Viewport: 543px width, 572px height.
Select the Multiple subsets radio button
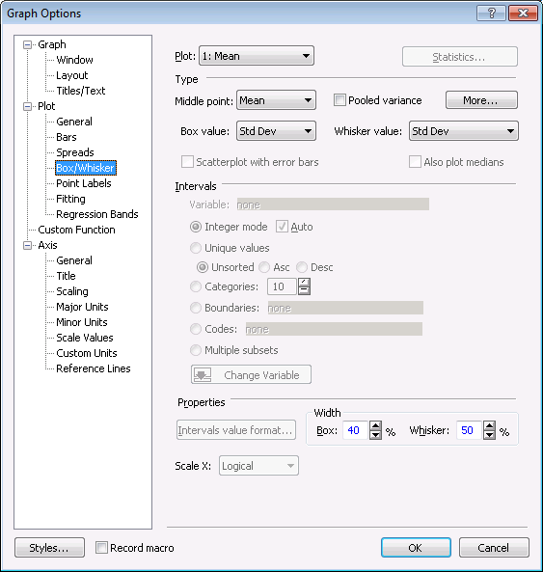point(196,350)
